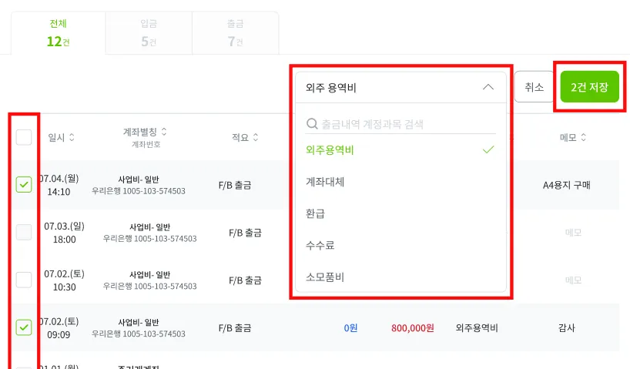Viewport: 630px width, 369px height.
Task: Sort by 적요 column arrows
Action: 255,138
